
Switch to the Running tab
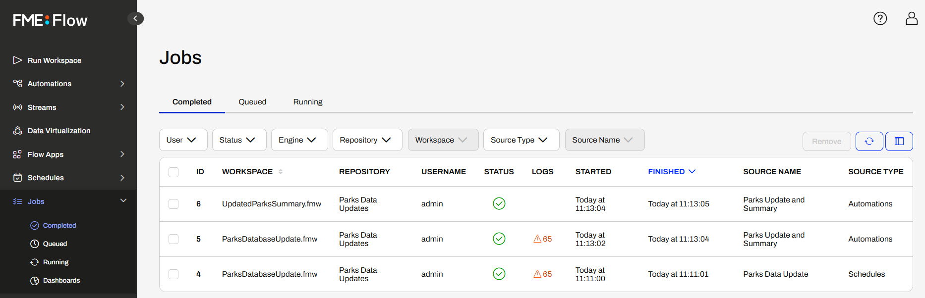307,102
